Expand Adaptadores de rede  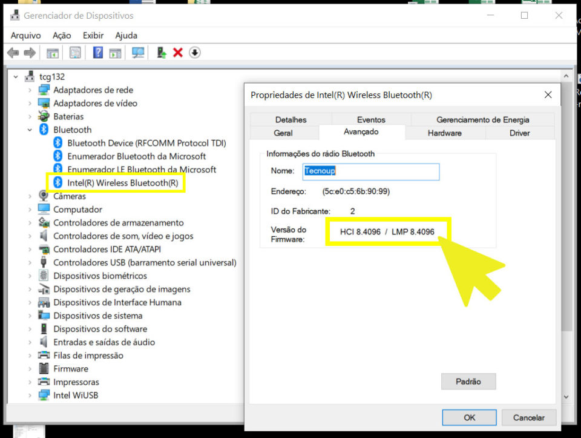pyautogui.click(x=30, y=90)
